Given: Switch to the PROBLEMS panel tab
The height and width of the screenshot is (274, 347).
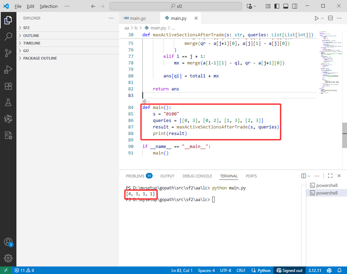Looking at the screenshot, I should click(139, 176).
